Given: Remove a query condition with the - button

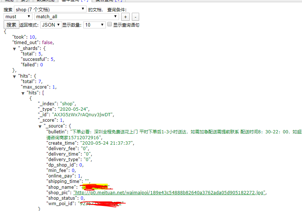Looking at the screenshot, I should 135,16.
